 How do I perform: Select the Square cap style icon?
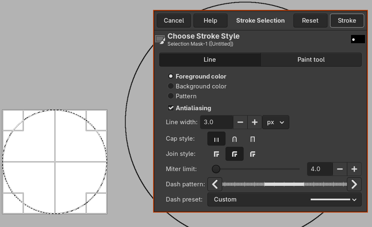253,139
